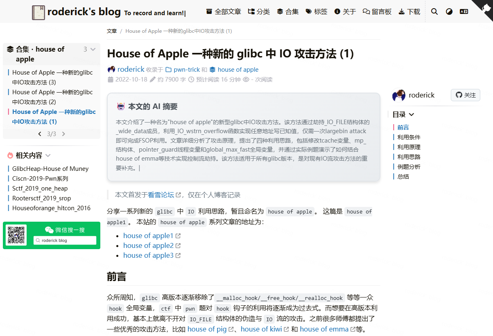493x336 pixels.
Task: Open the 全部文章 menu item
Action: (x=223, y=11)
